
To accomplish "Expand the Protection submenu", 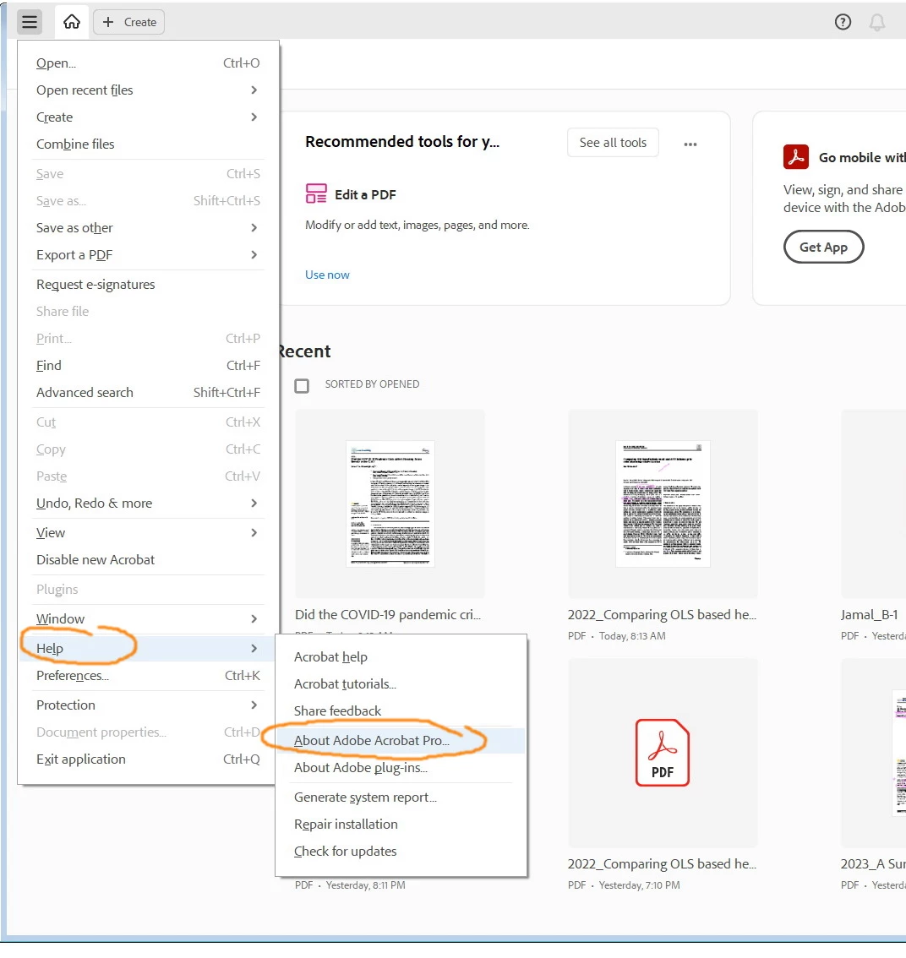I will coord(148,705).
